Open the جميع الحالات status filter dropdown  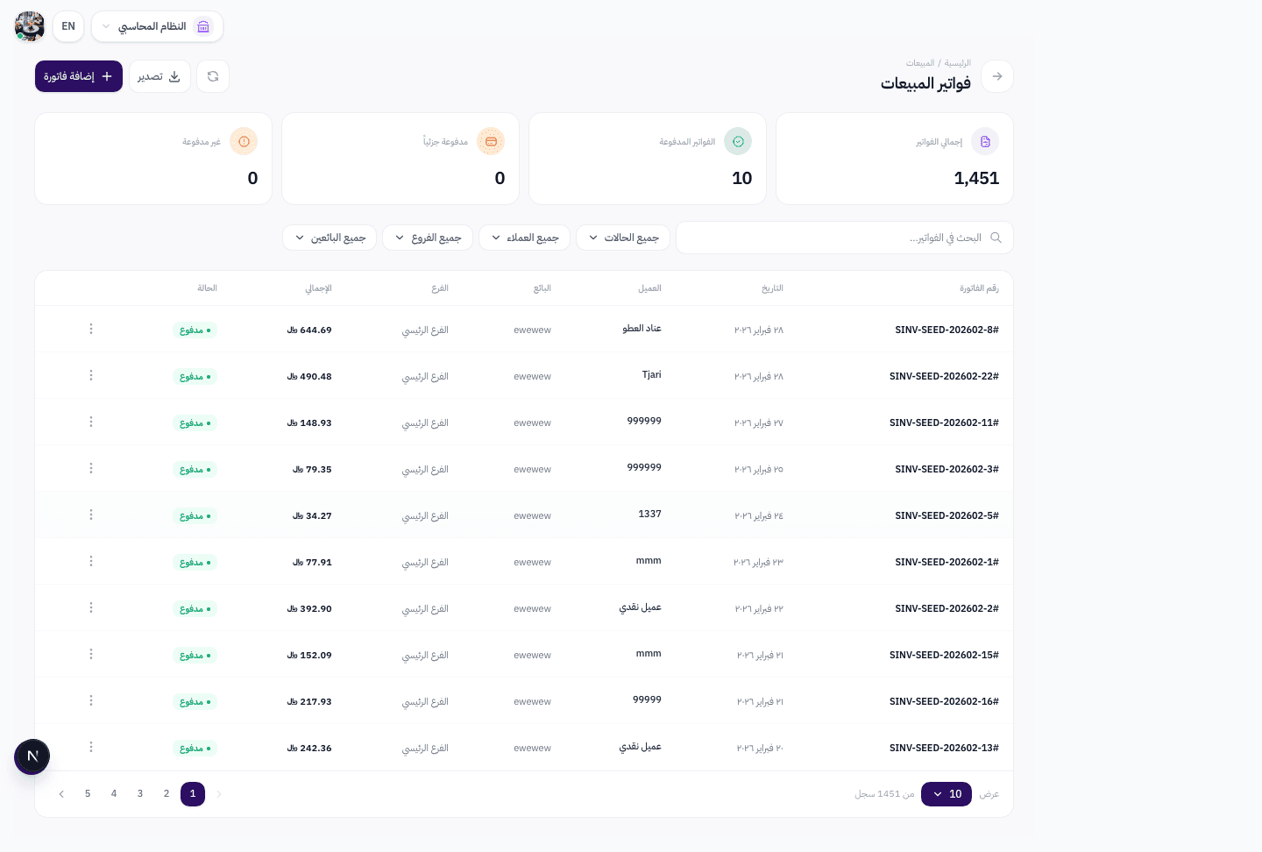pyautogui.click(x=623, y=238)
